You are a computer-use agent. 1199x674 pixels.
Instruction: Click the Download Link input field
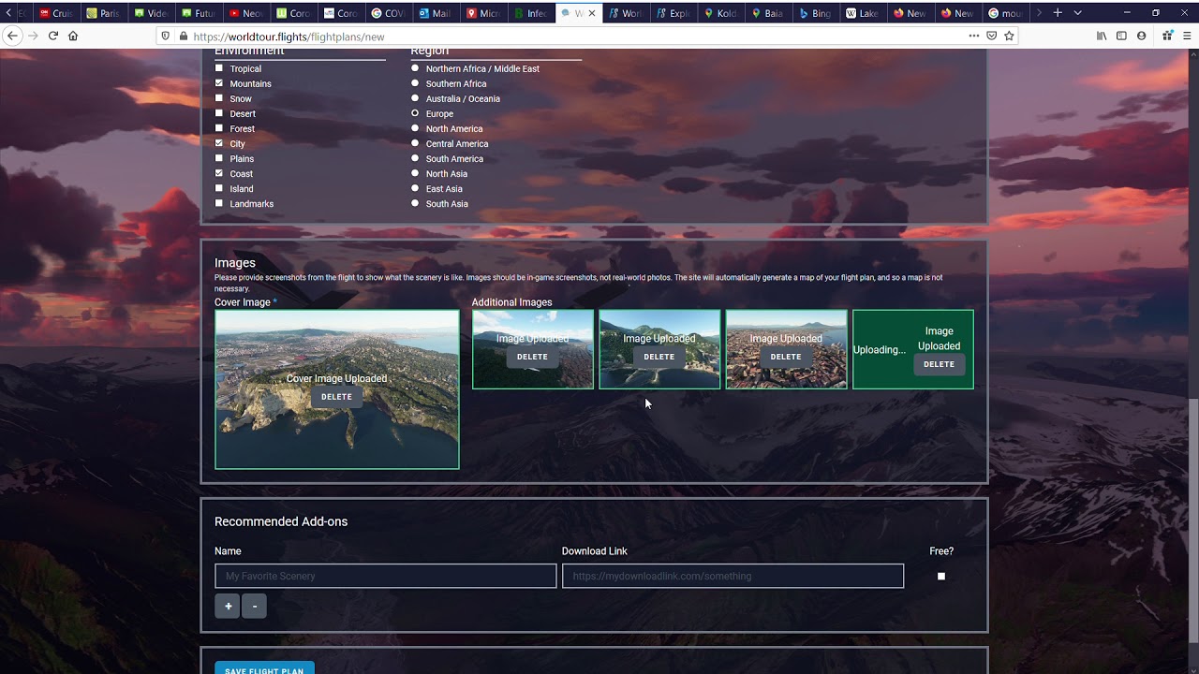point(733,576)
